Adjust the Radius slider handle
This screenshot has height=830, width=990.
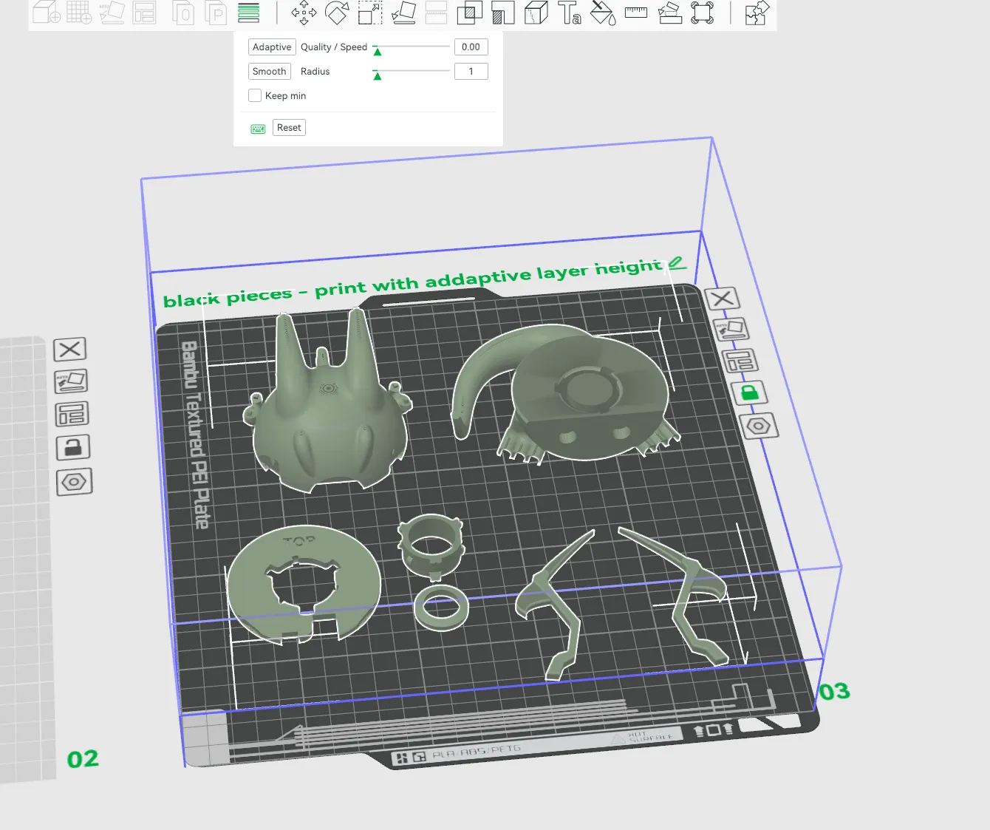(377, 75)
